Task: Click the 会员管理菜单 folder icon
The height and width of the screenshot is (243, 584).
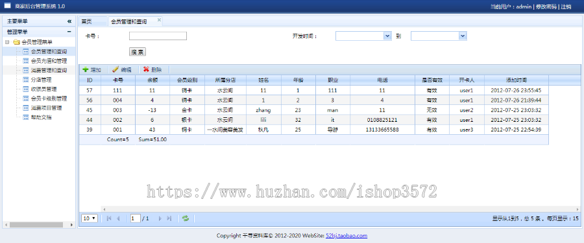Action: pos(16,42)
